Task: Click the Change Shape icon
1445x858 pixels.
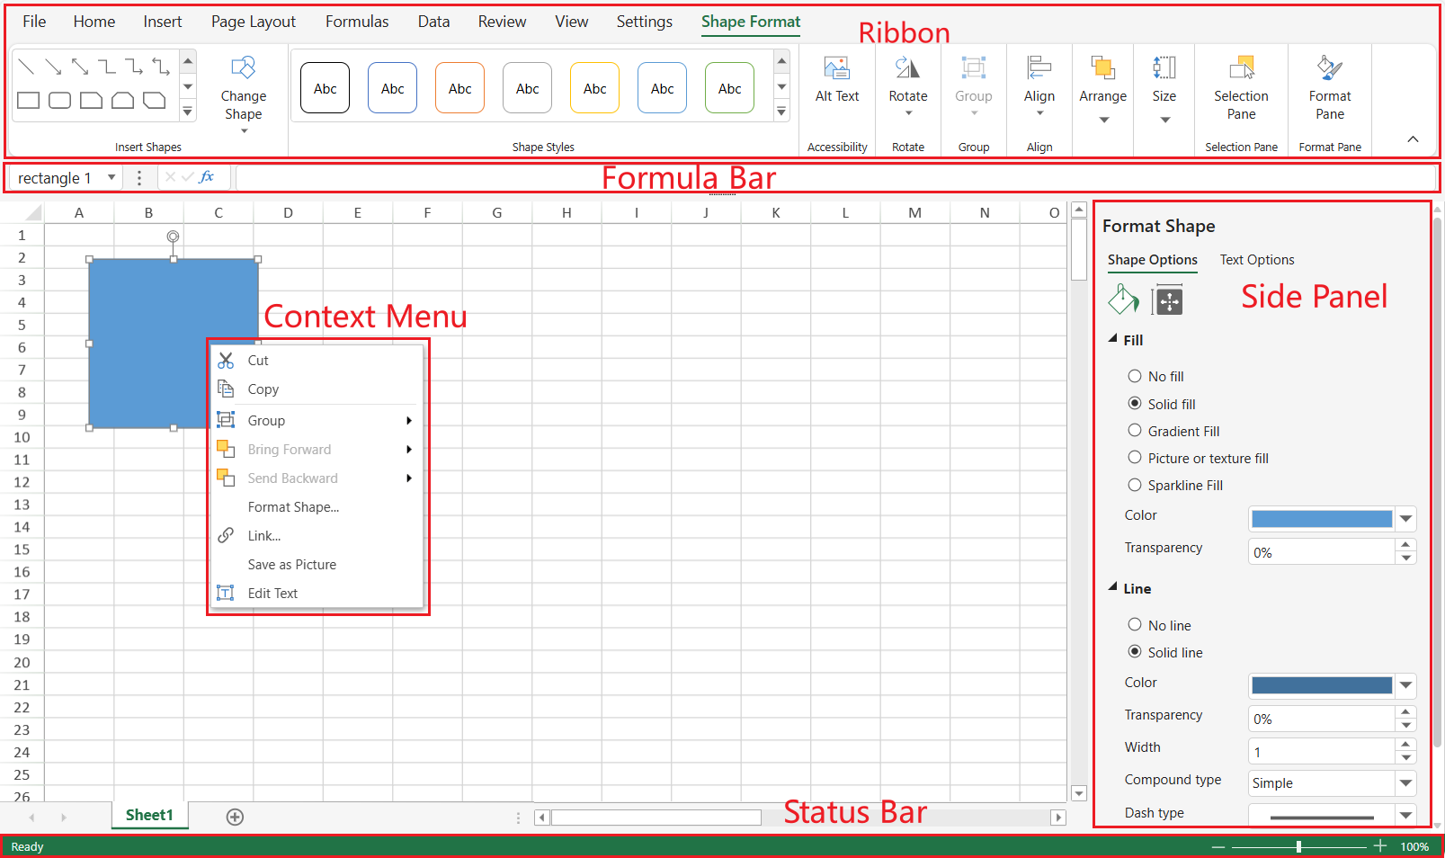Action: [x=243, y=68]
